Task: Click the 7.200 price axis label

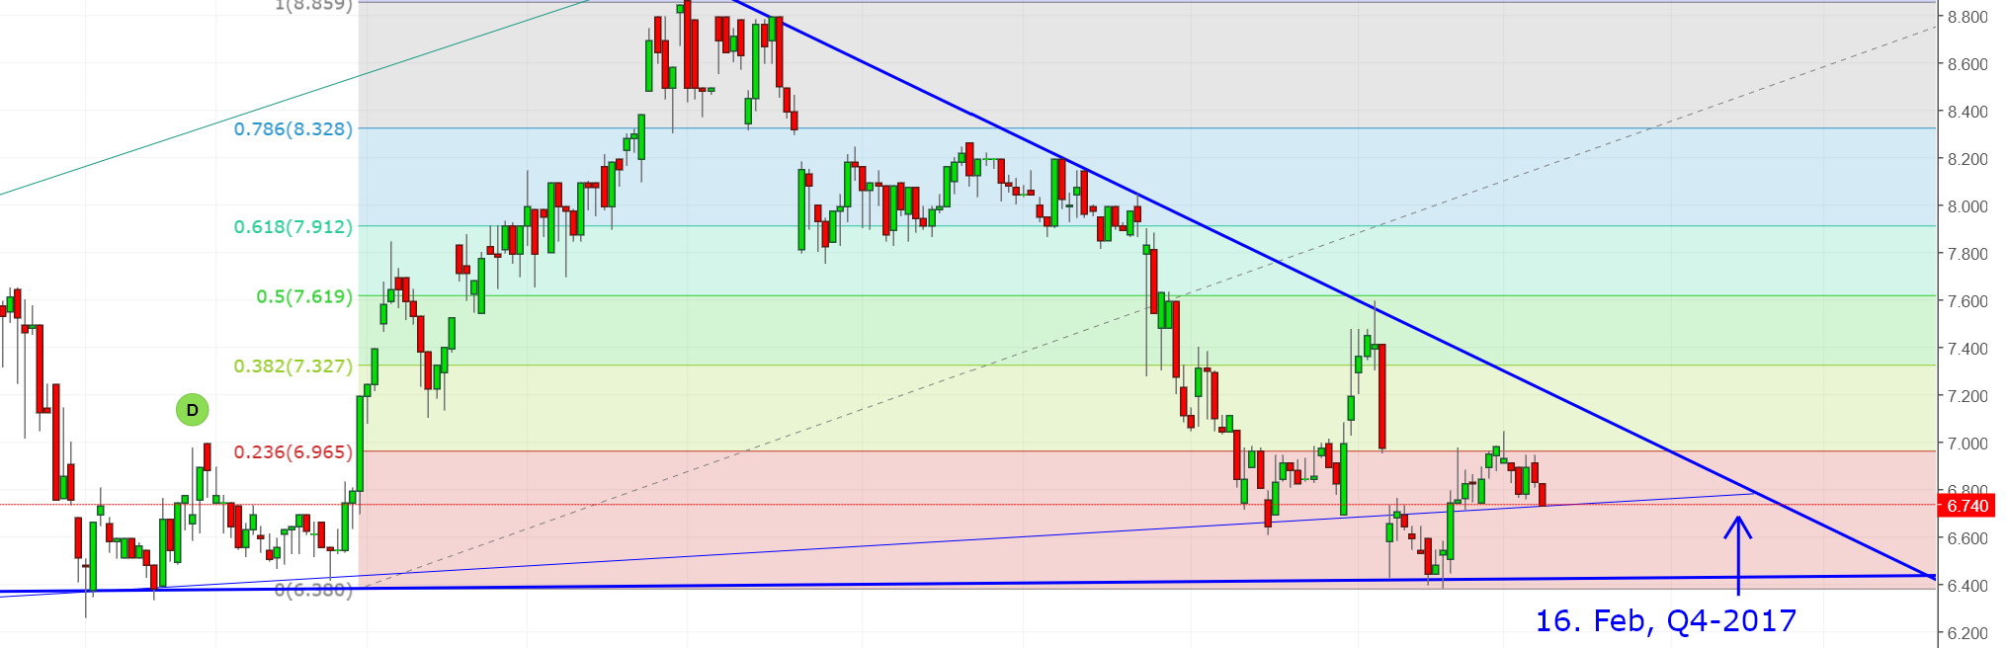Action: tap(1967, 396)
